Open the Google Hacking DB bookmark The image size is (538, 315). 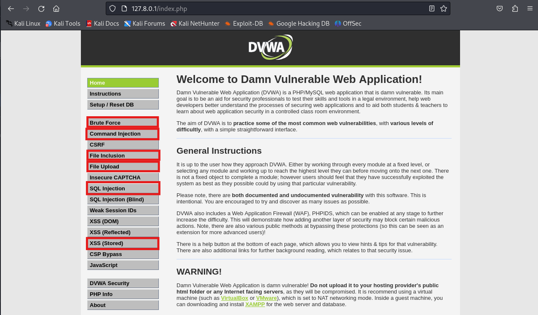pos(298,24)
